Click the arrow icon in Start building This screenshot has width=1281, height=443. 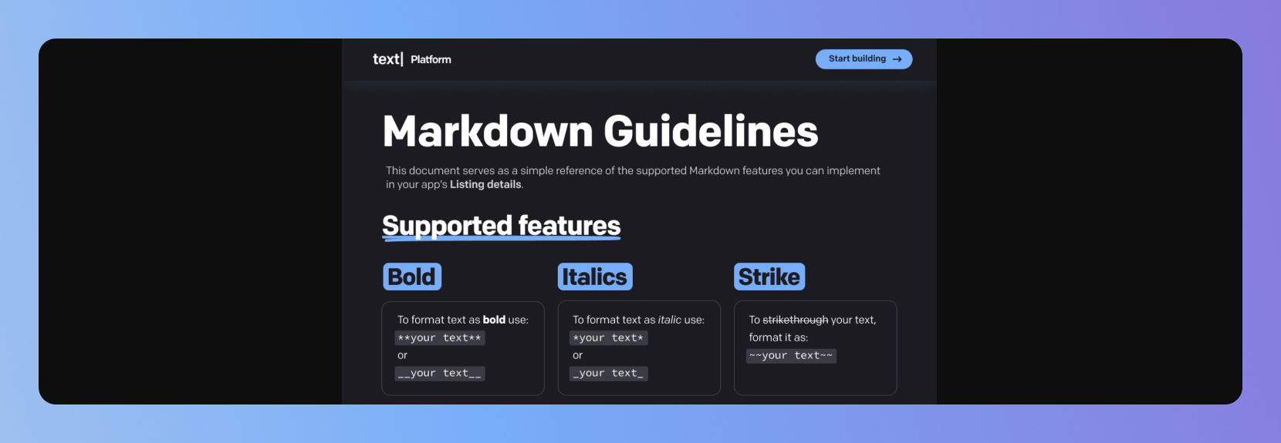tap(897, 59)
